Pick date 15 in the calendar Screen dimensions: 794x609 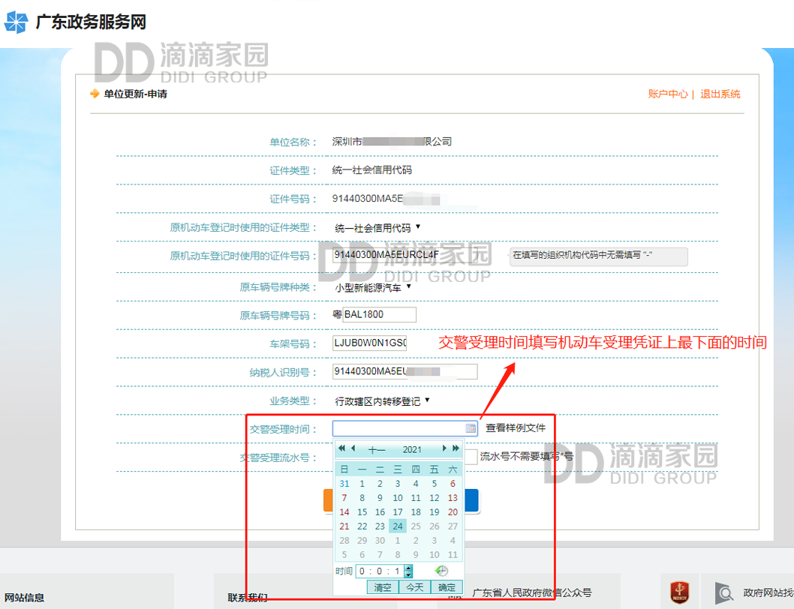(x=362, y=511)
